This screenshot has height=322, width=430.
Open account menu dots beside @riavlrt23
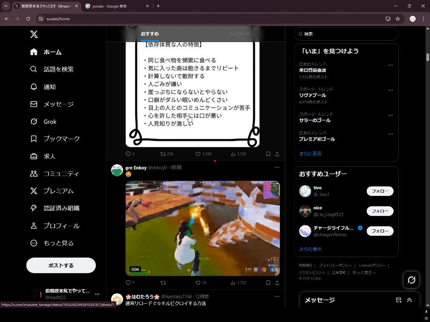pos(97,294)
